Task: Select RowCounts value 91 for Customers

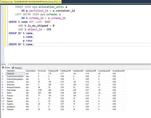Action: click(42, 82)
